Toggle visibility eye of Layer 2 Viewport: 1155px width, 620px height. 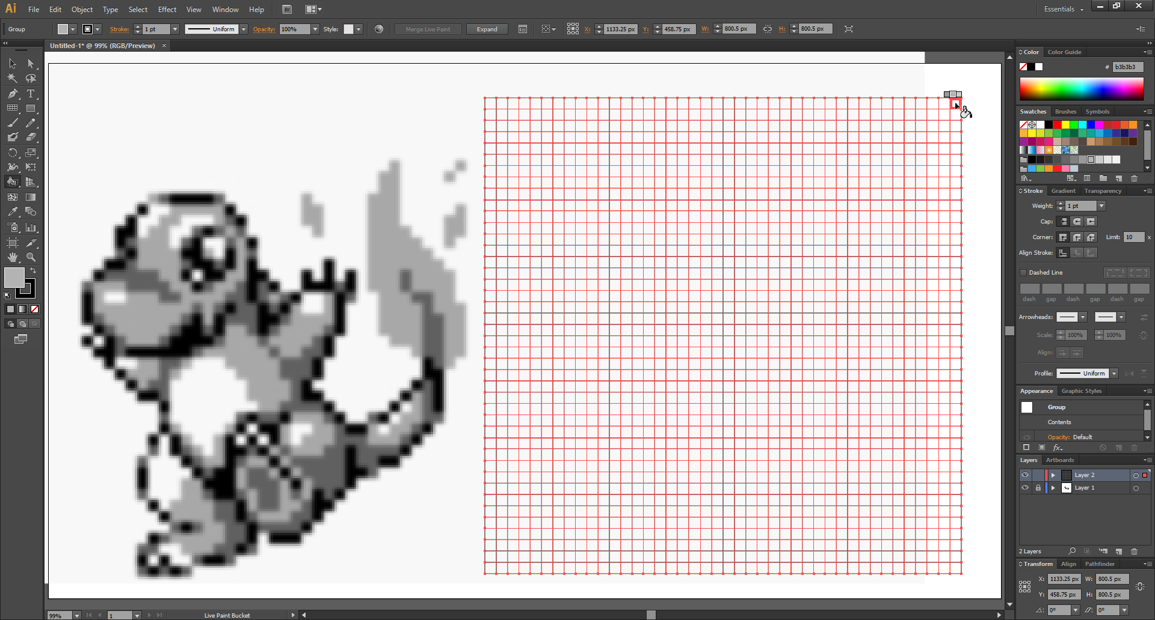click(1025, 475)
